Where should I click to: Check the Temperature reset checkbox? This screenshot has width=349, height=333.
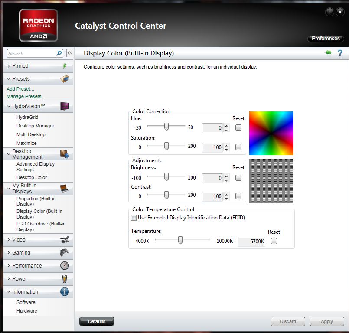pyautogui.click(x=274, y=241)
